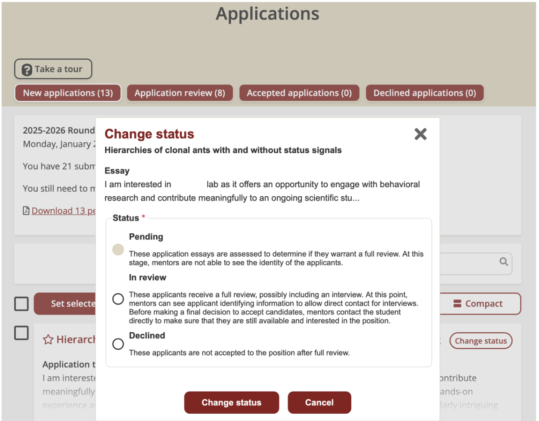Check the Hierarchies application row checkbox
The width and height of the screenshot is (539, 421).
point(22,333)
